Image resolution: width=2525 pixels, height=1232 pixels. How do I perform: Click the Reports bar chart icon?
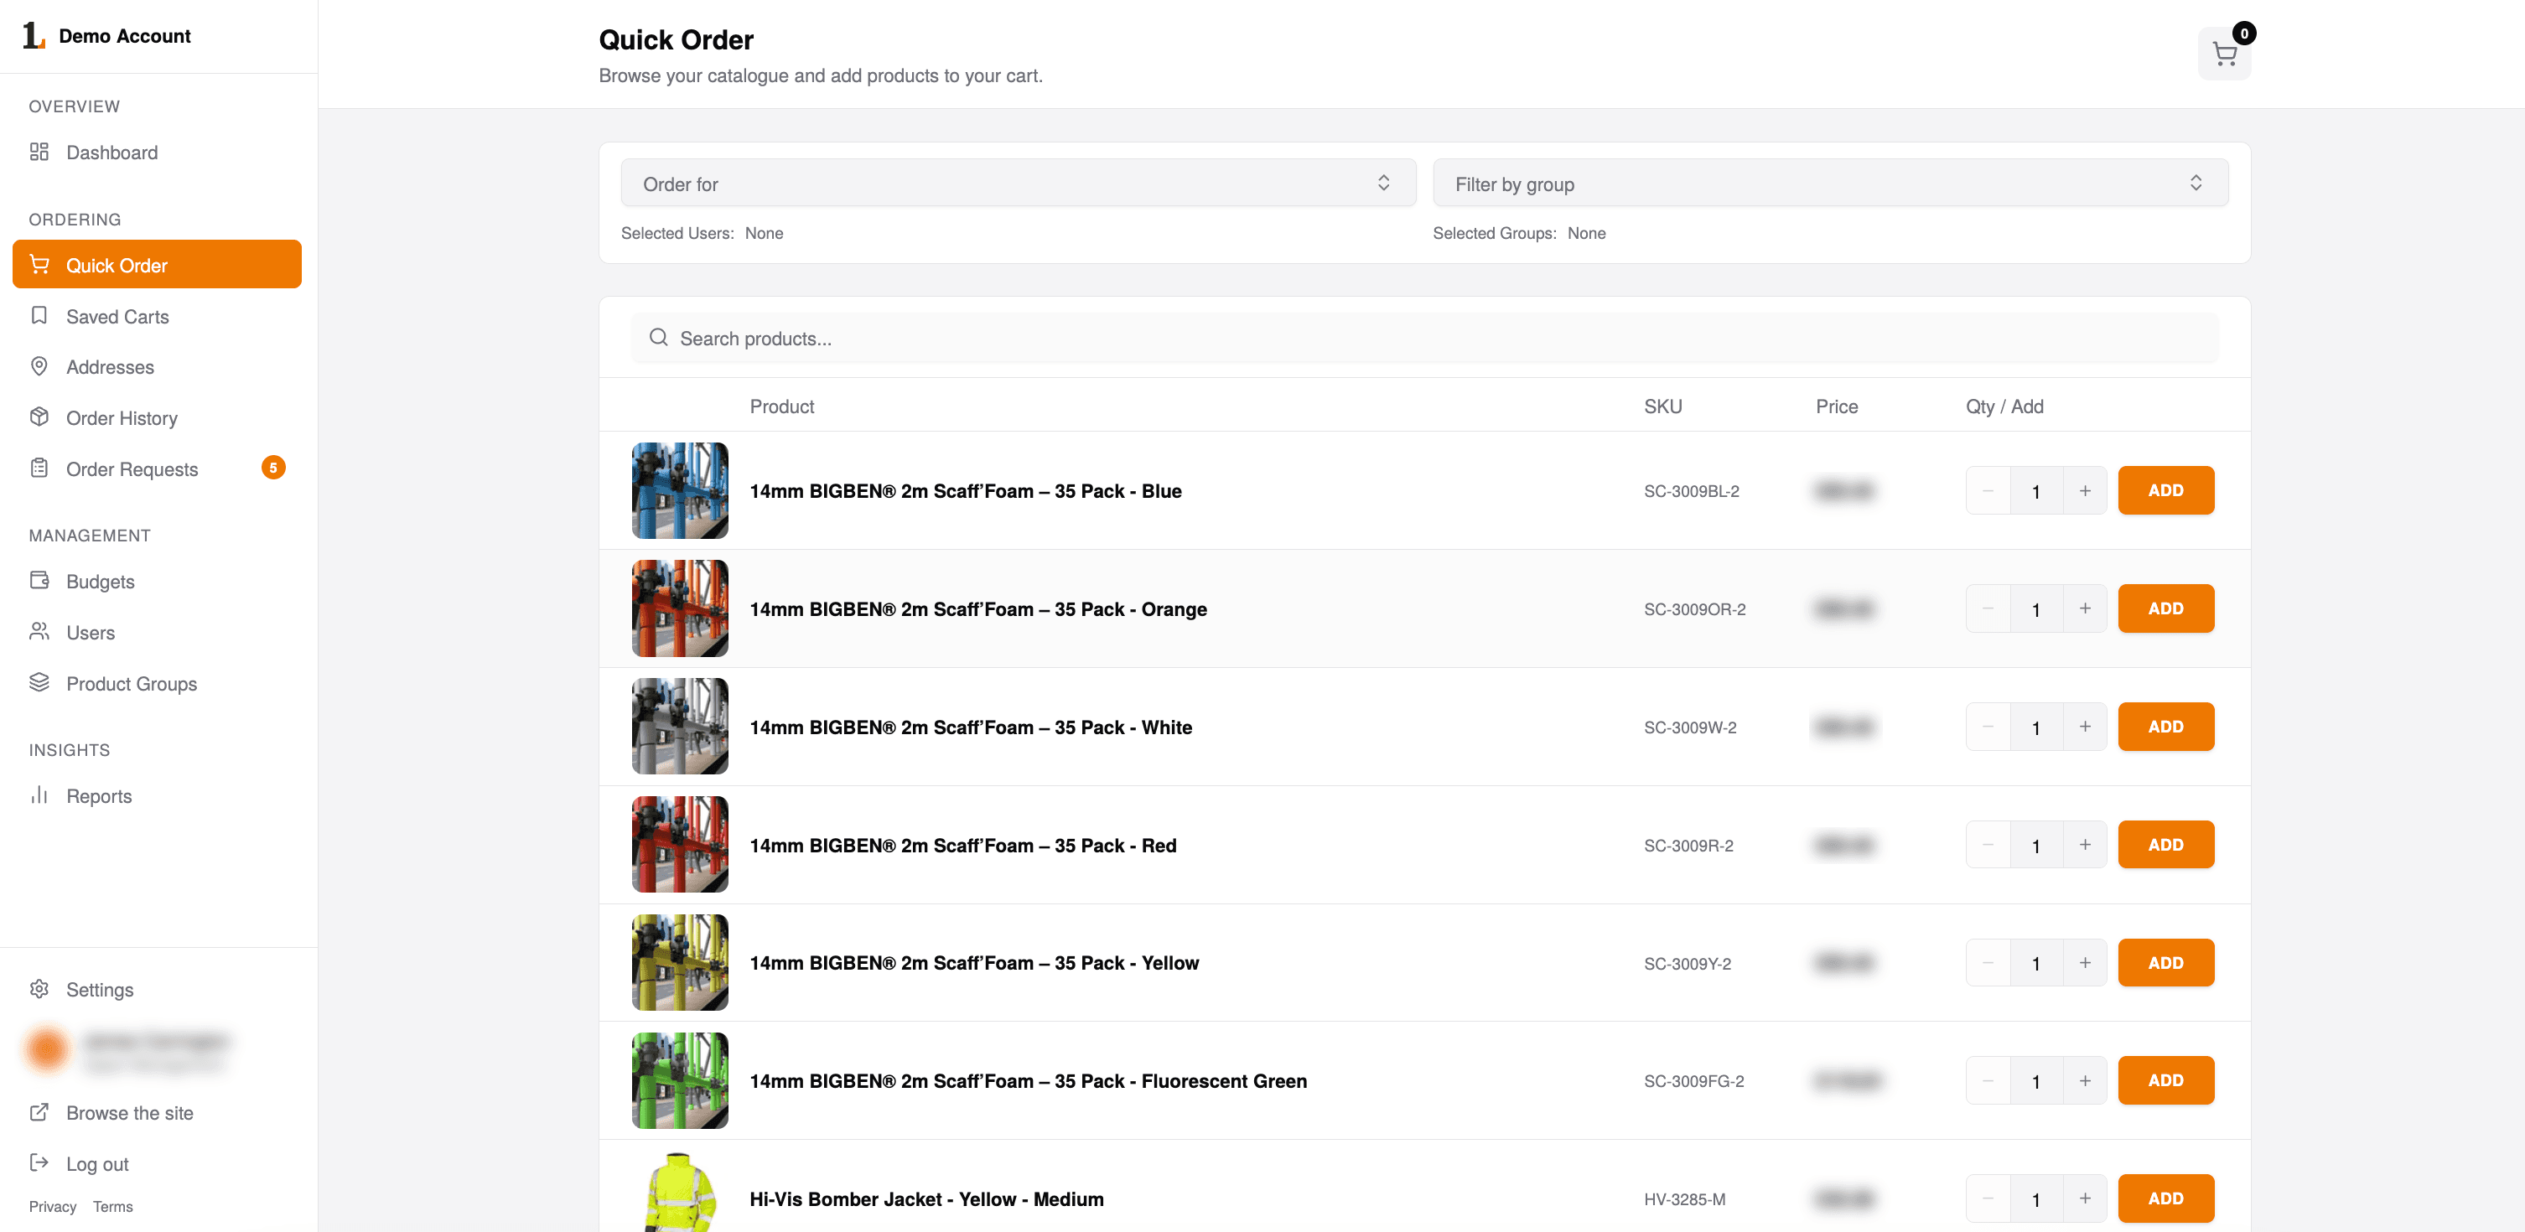tap(39, 795)
